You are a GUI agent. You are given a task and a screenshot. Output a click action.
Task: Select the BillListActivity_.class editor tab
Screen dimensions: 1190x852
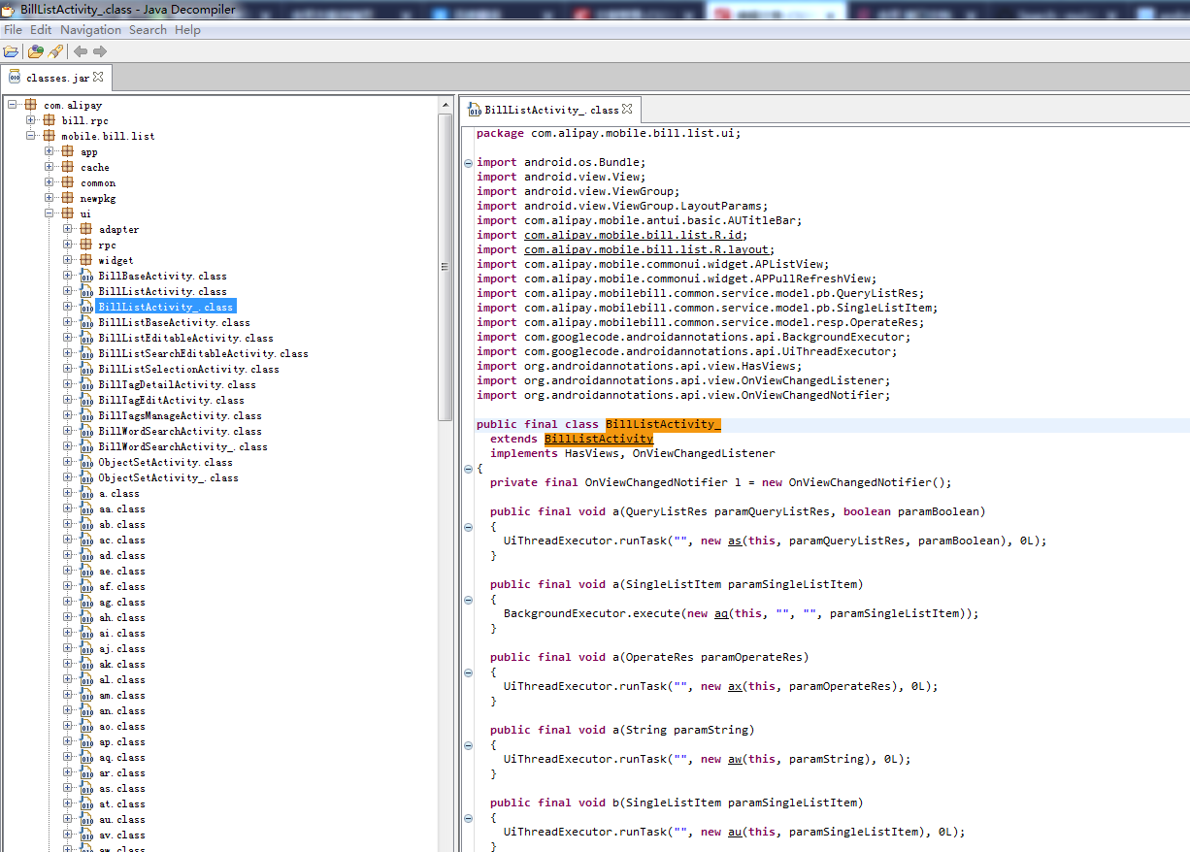click(x=550, y=110)
